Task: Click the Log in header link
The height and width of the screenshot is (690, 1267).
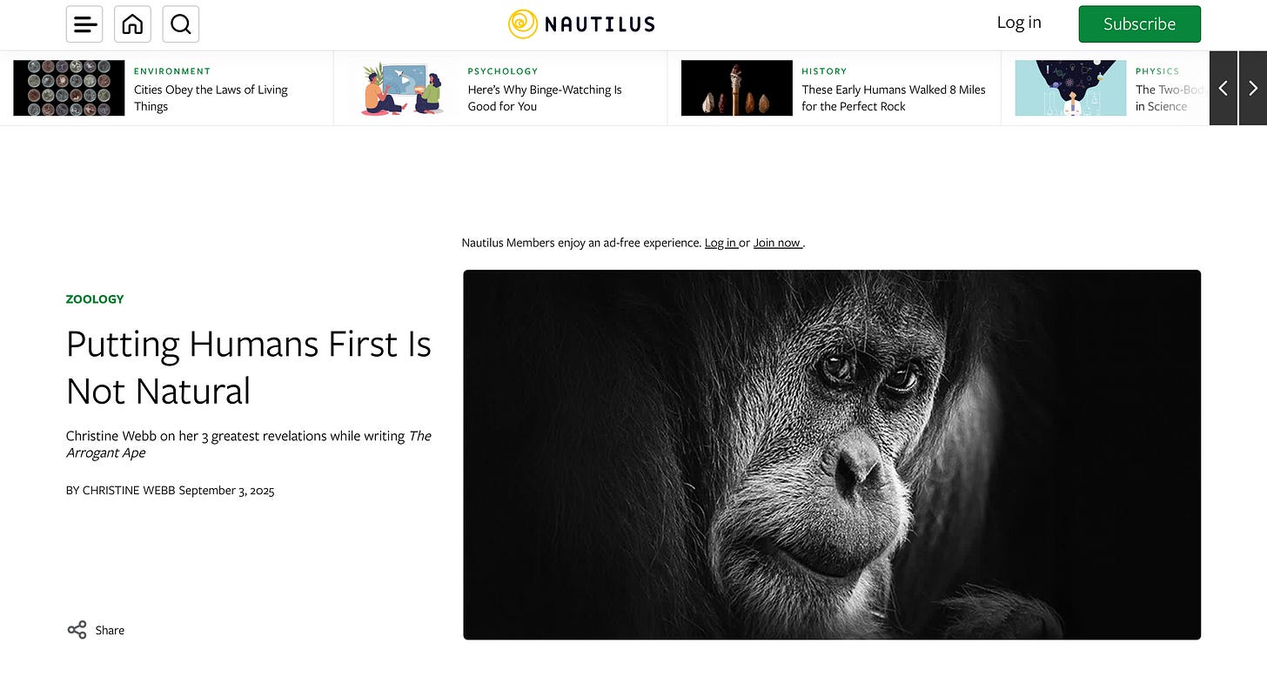Action: [x=1019, y=23]
